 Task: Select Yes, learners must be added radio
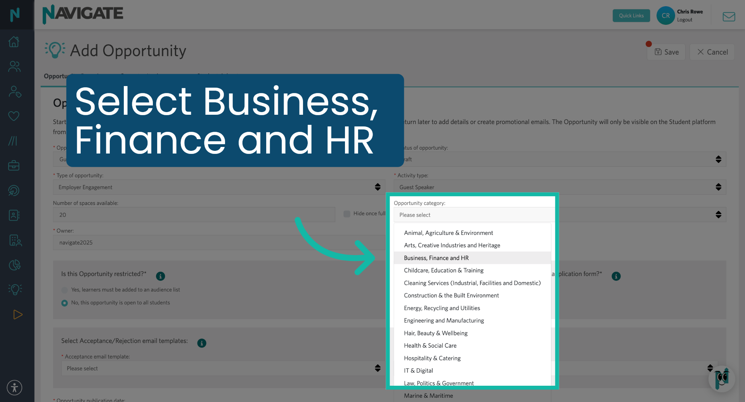64,290
